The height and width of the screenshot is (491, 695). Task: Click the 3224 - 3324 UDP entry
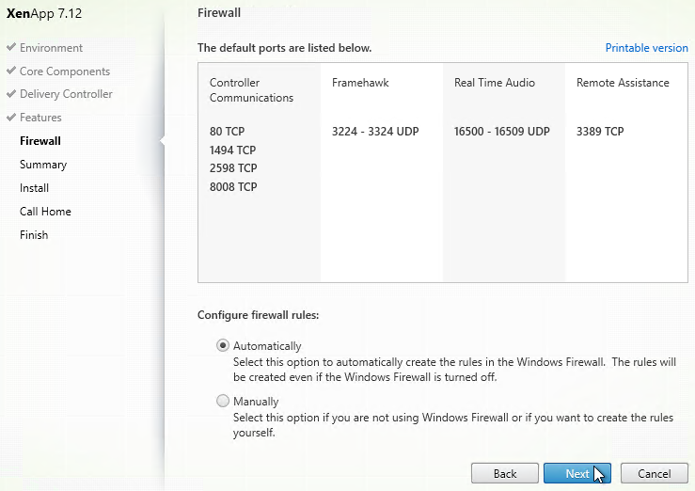click(375, 131)
